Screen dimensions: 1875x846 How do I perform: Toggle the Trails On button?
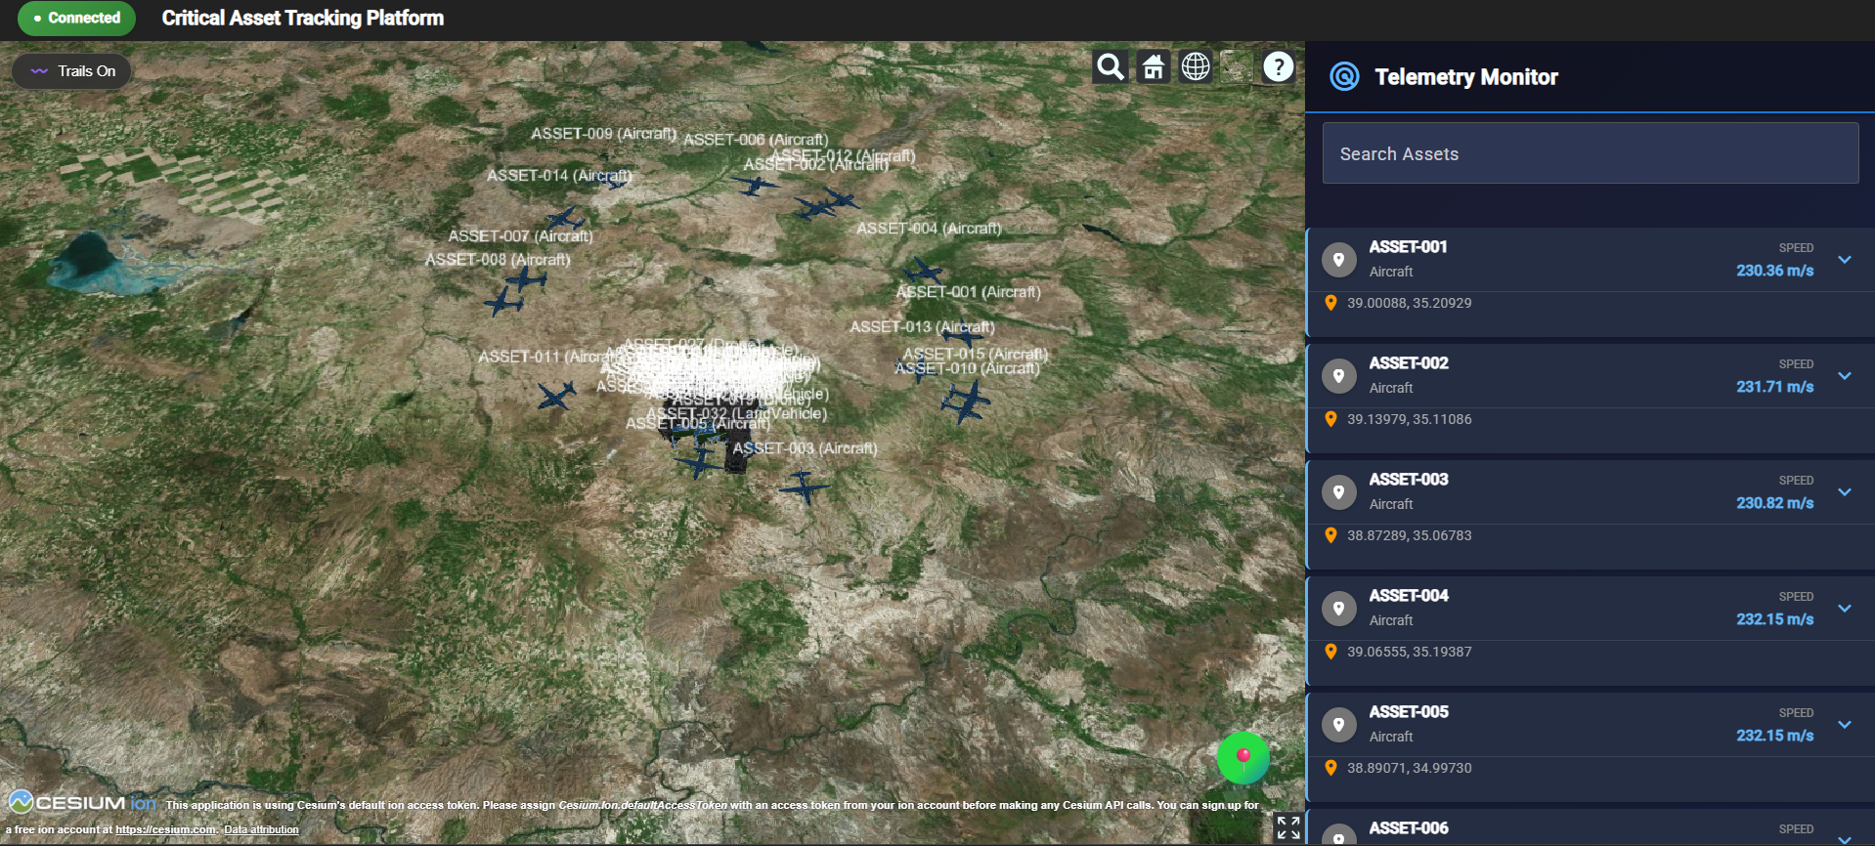(71, 71)
